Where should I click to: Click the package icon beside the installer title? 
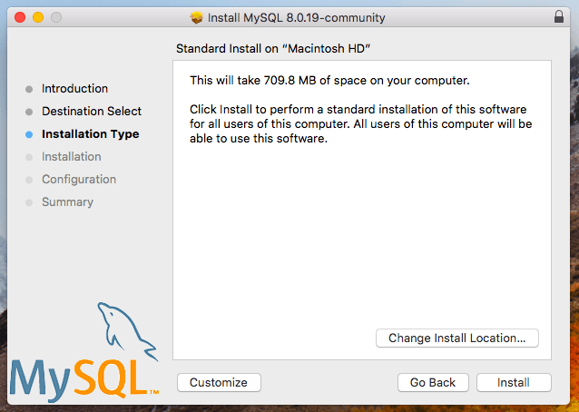(197, 17)
